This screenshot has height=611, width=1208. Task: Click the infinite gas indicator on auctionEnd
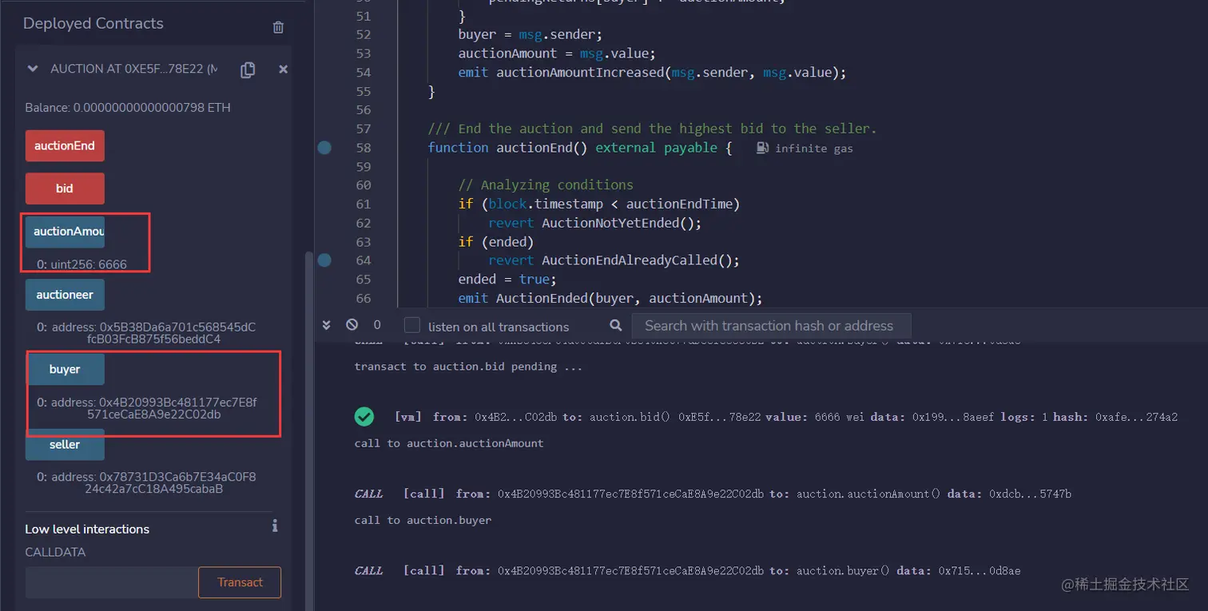tap(805, 148)
